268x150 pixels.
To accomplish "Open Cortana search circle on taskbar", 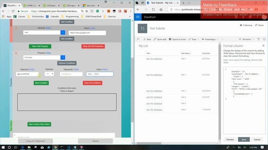I will (9, 147).
